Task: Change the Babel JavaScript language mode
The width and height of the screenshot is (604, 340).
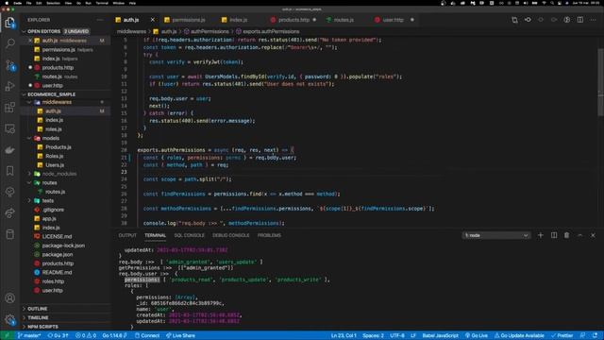Action: (x=440, y=335)
